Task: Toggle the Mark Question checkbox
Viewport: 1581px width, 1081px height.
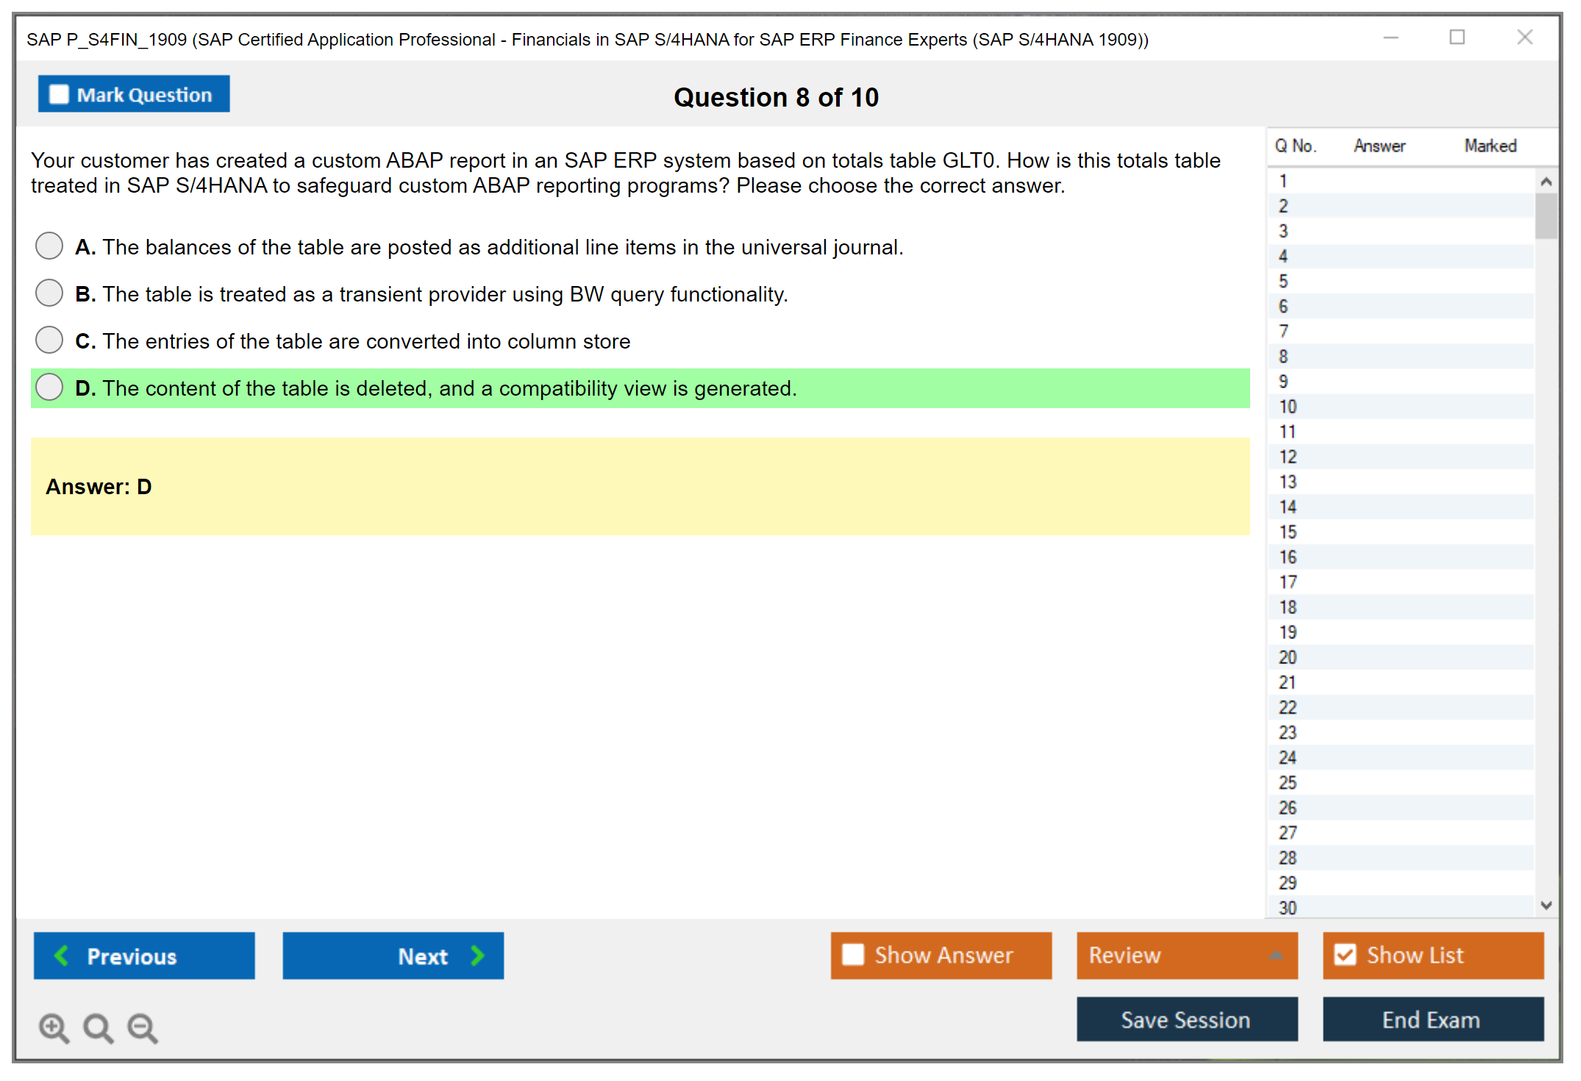Action: 59,95
